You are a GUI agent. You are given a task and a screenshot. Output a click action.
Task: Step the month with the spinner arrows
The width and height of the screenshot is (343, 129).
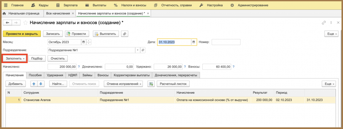pos(88,42)
